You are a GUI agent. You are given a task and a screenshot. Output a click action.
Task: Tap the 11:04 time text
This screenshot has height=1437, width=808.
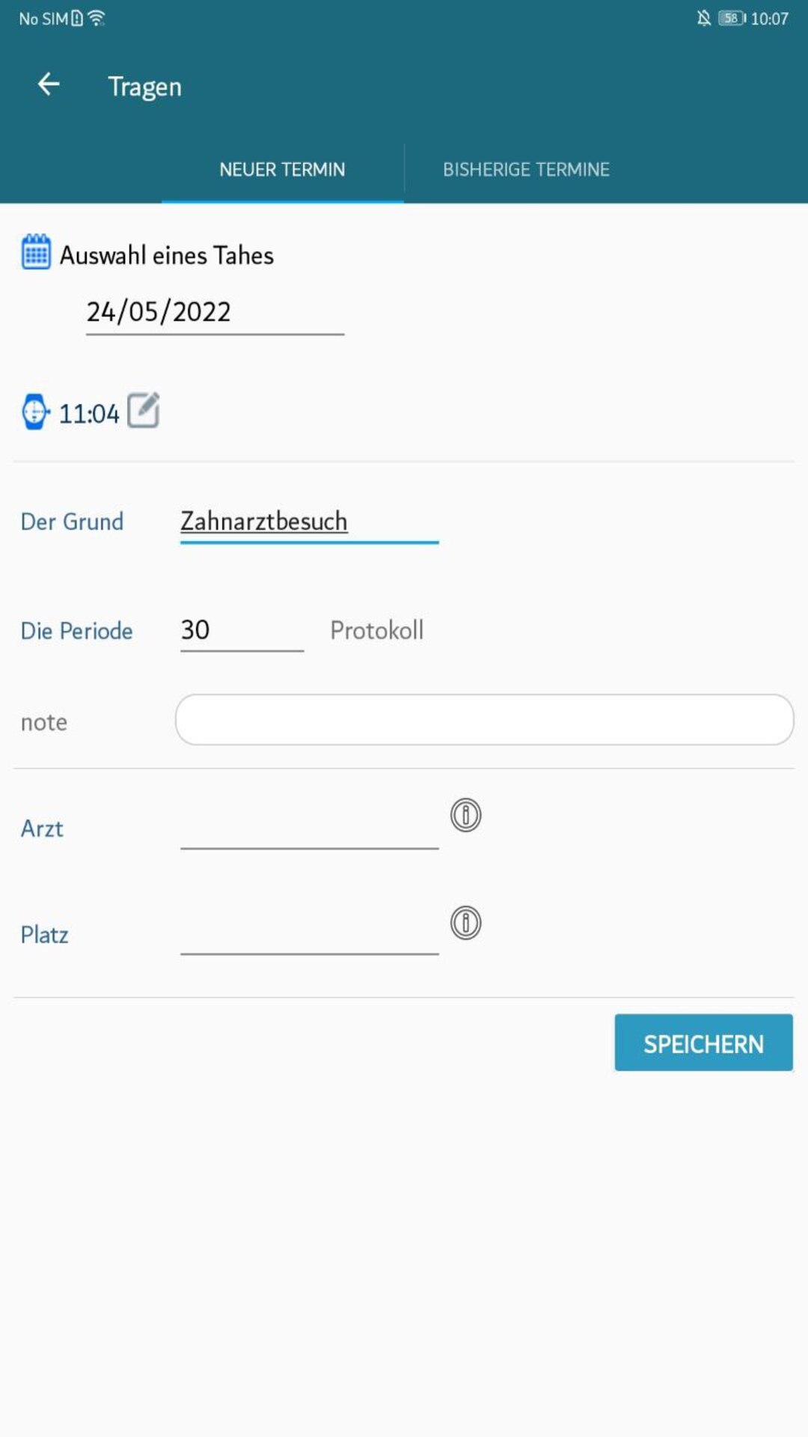tap(89, 414)
